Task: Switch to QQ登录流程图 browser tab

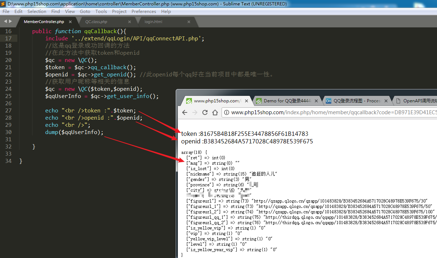Action: [x=356, y=101]
